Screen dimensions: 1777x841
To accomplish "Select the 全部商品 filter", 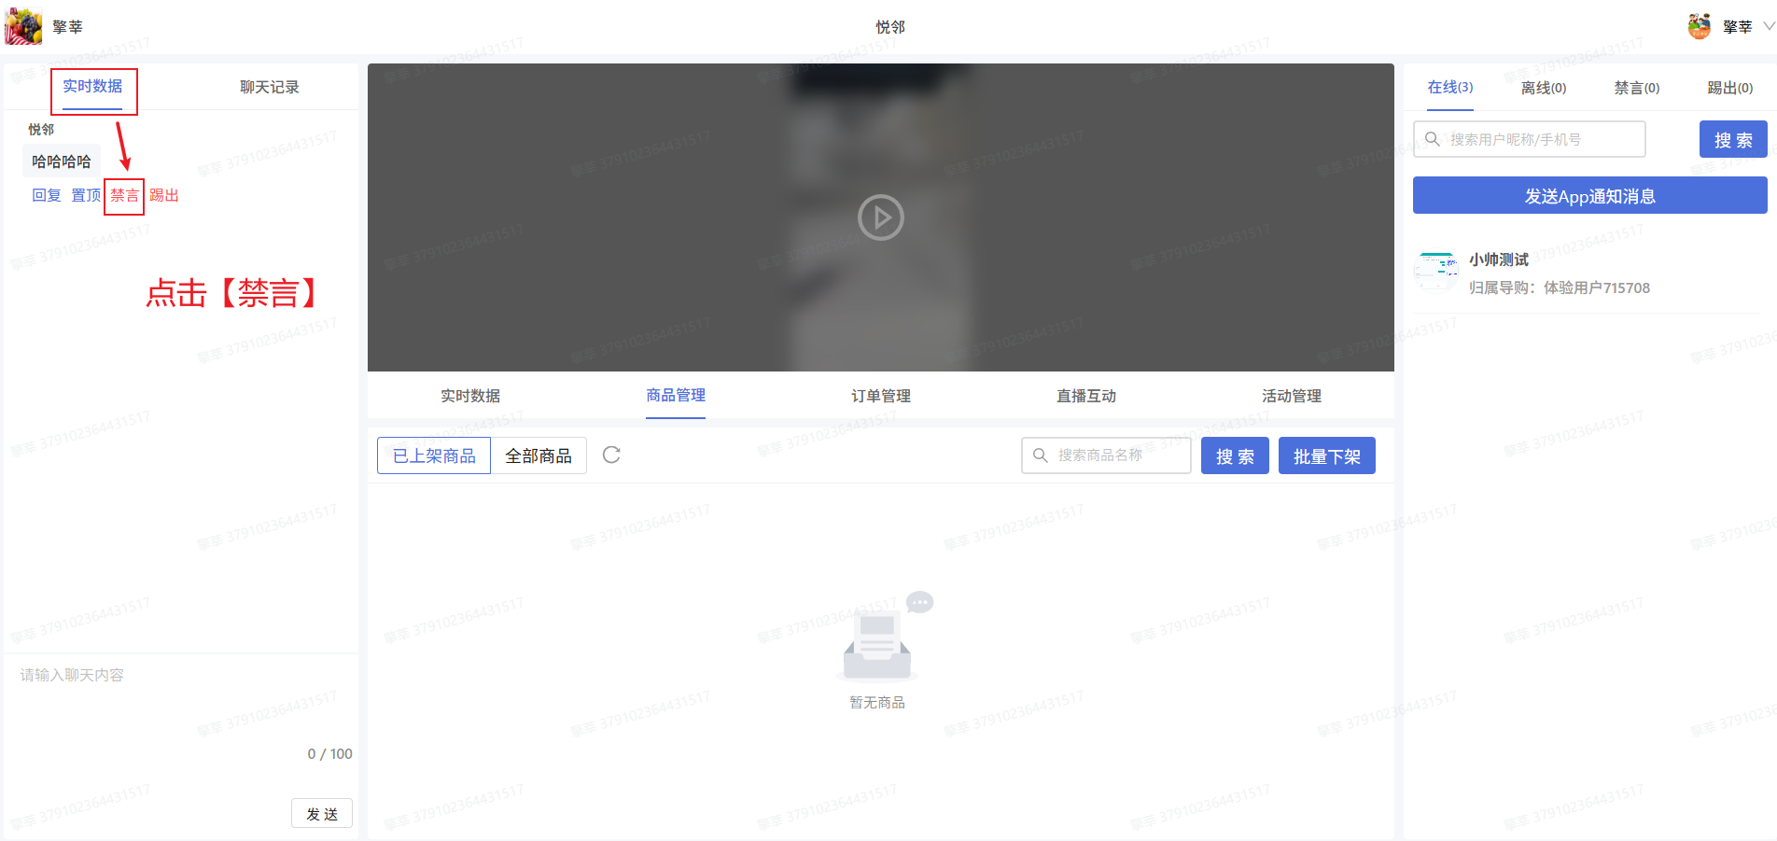I will (539, 456).
